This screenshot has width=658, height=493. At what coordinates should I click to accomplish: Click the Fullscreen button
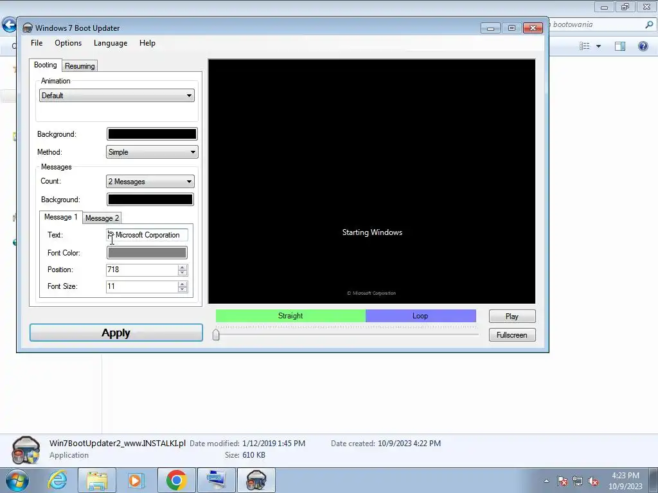[512, 335]
